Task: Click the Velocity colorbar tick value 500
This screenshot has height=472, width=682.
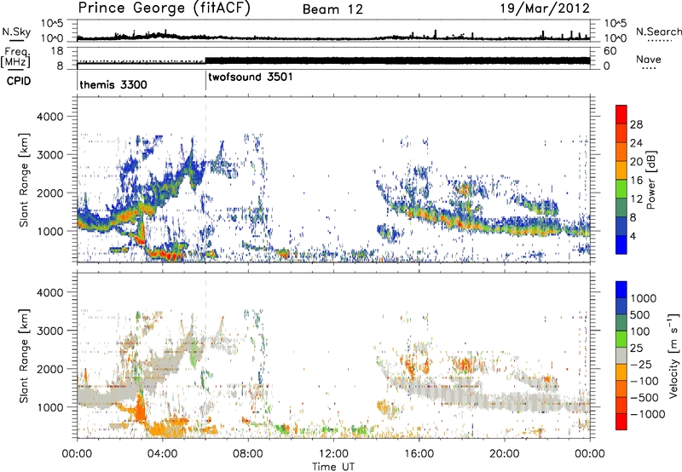Action: click(x=640, y=314)
